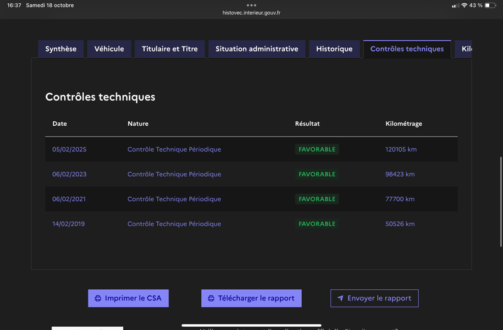The height and width of the screenshot is (330, 503).
Task: Open the Titulaire et Titre tab
Action: [x=170, y=49]
